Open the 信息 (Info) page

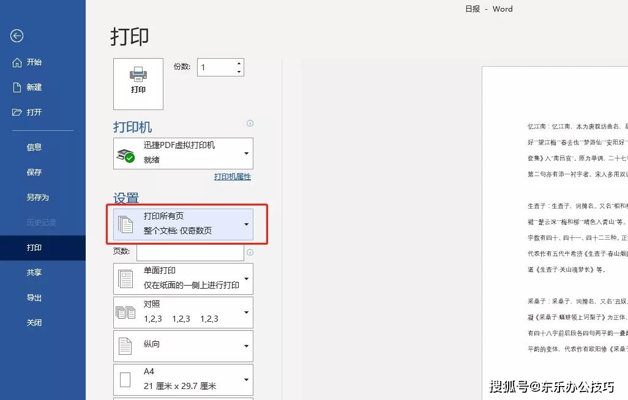[34, 147]
